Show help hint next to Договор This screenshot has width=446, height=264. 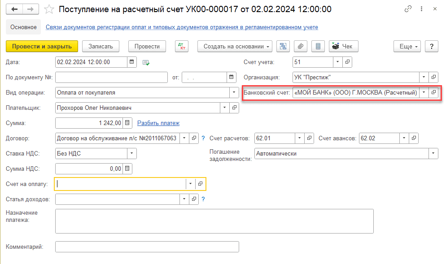[203, 138]
